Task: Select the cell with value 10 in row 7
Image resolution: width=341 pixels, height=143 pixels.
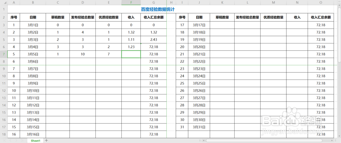Action: pos(83,54)
